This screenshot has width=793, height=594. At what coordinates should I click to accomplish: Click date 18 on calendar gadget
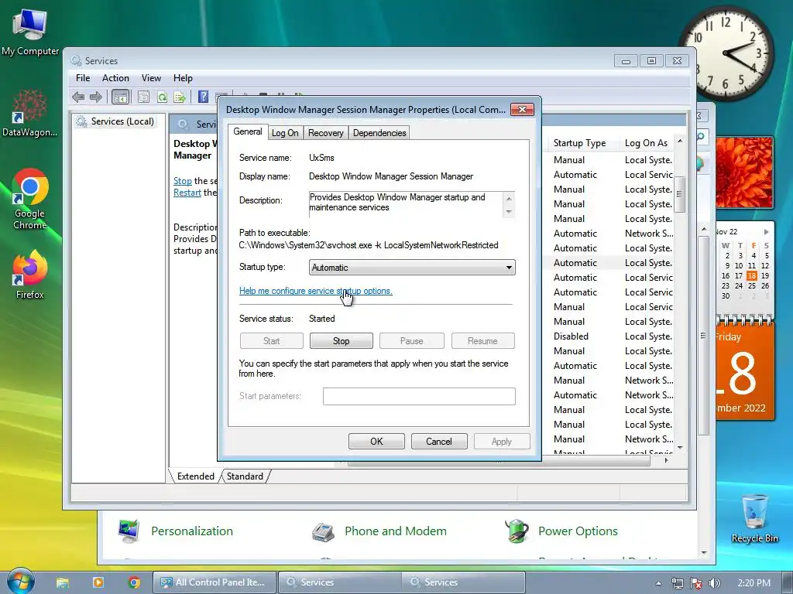coord(751,276)
